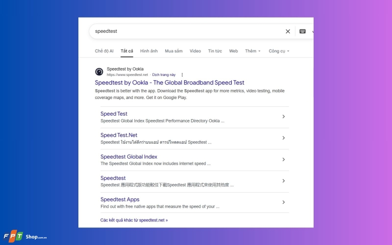Open the Speedtest Apps sitelink
The image size is (392, 245).
point(120,199)
